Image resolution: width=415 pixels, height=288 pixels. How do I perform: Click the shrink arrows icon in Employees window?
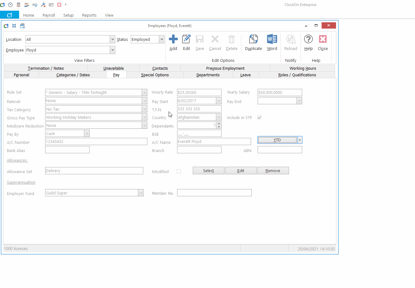(x=14, y=26)
